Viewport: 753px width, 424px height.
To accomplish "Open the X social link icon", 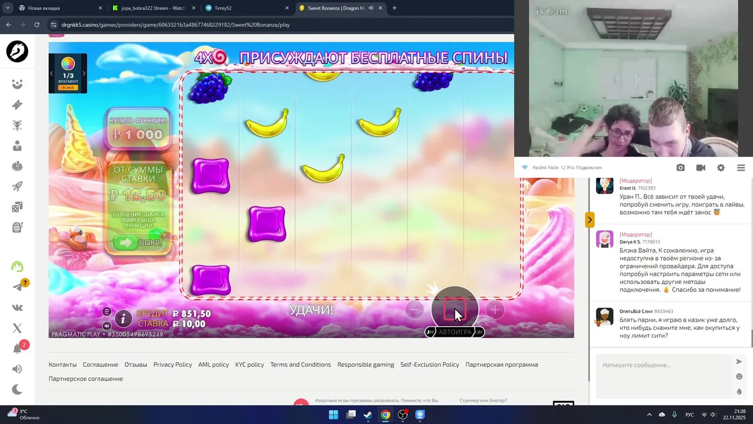I will coord(17,328).
